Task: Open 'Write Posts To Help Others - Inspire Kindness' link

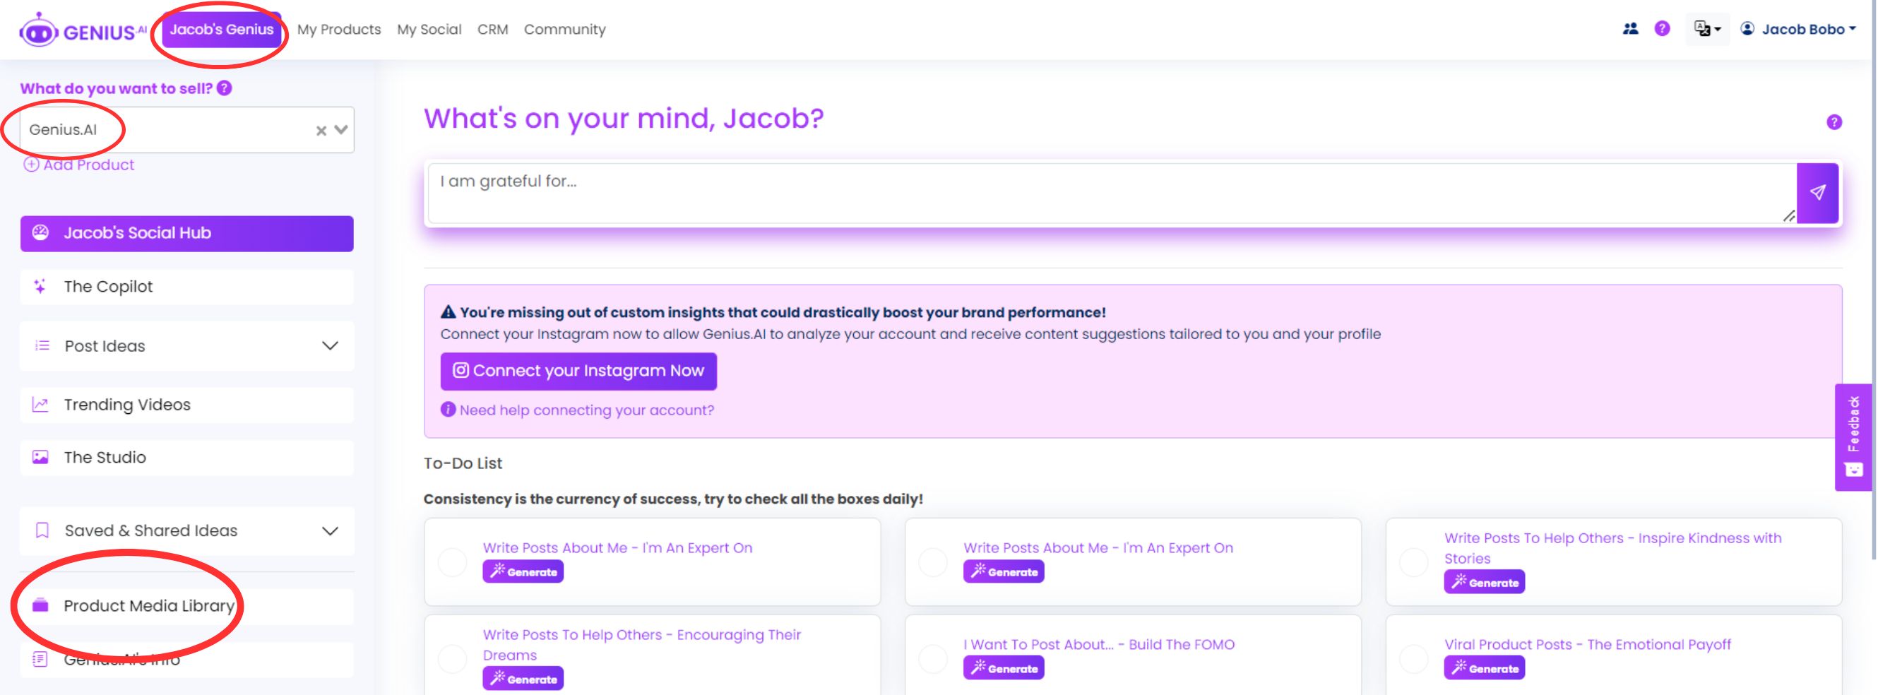Action: click(1612, 547)
